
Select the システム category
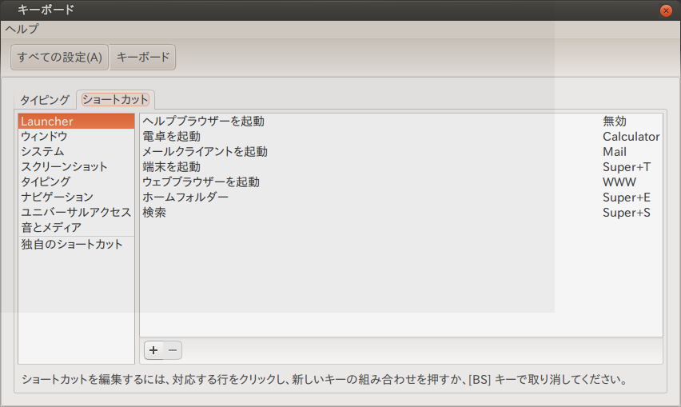coord(77,152)
